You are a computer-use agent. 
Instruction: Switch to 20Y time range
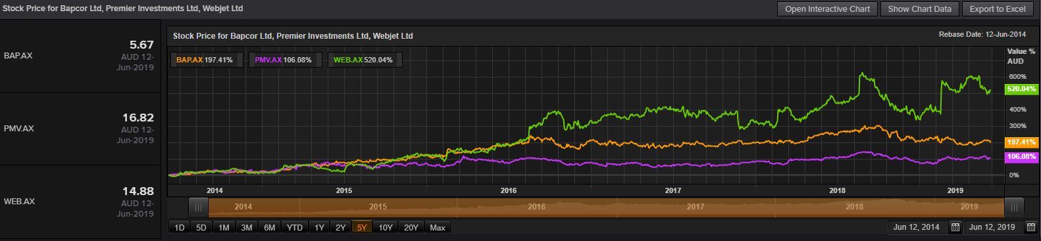click(x=411, y=227)
